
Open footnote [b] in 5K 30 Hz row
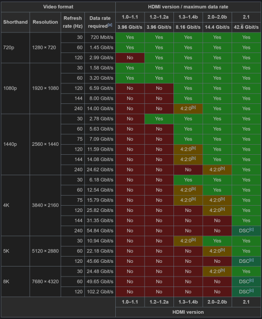click(194, 239)
